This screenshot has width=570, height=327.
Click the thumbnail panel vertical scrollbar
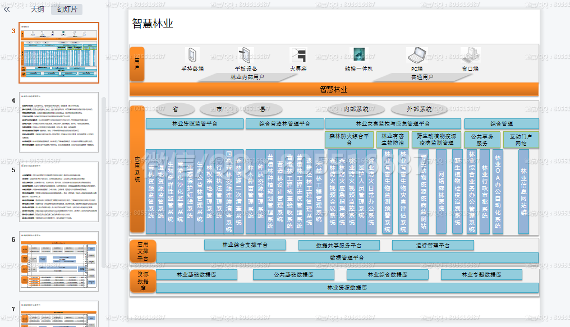pyautogui.click(x=104, y=182)
